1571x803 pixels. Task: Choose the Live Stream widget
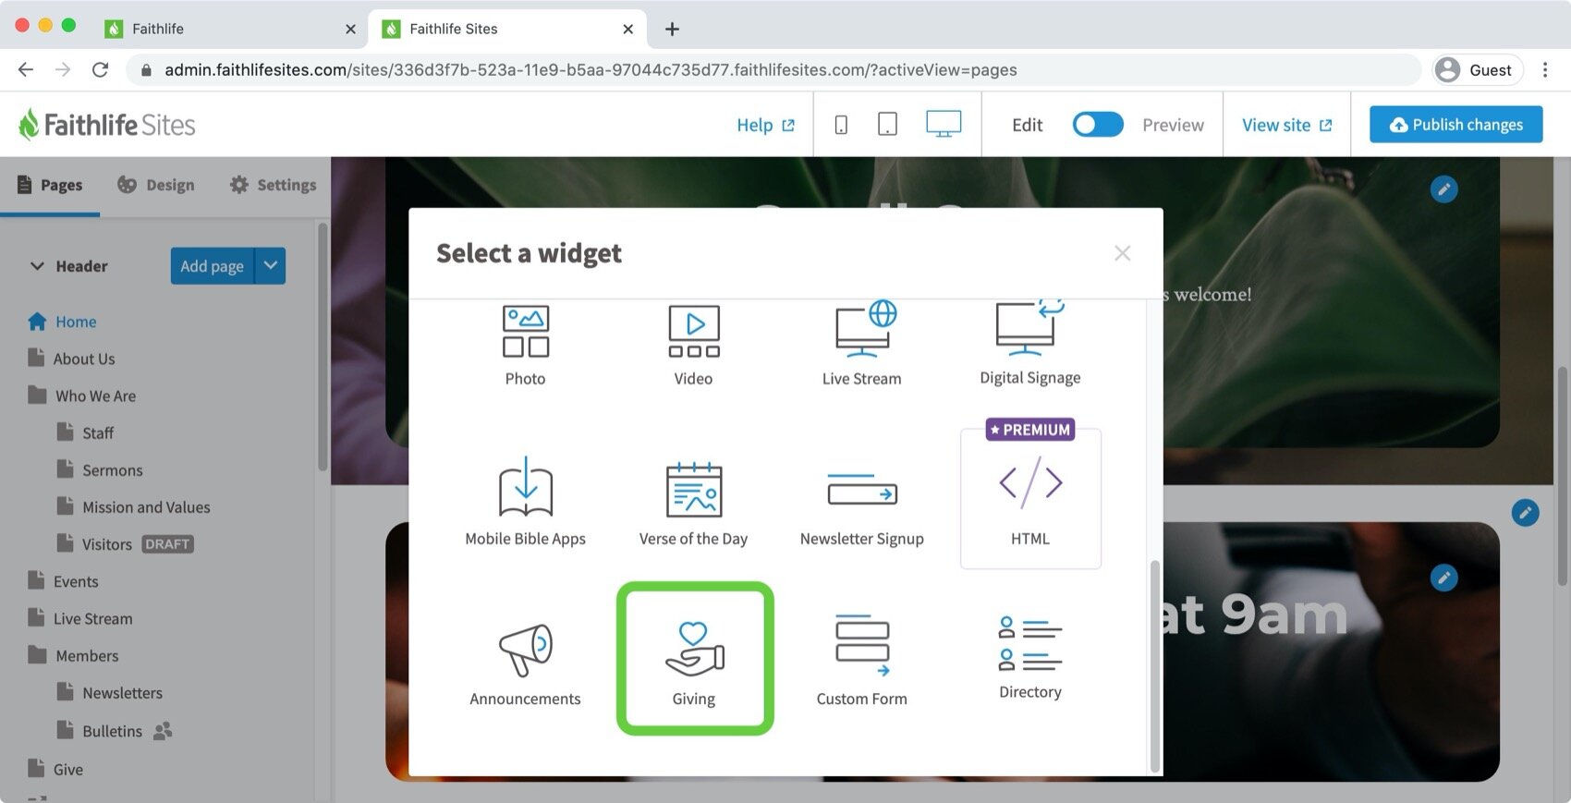pos(861,345)
